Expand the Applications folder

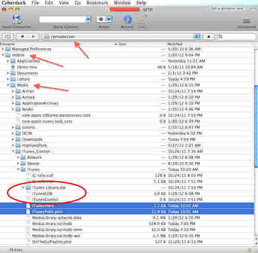tap(8, 61)
